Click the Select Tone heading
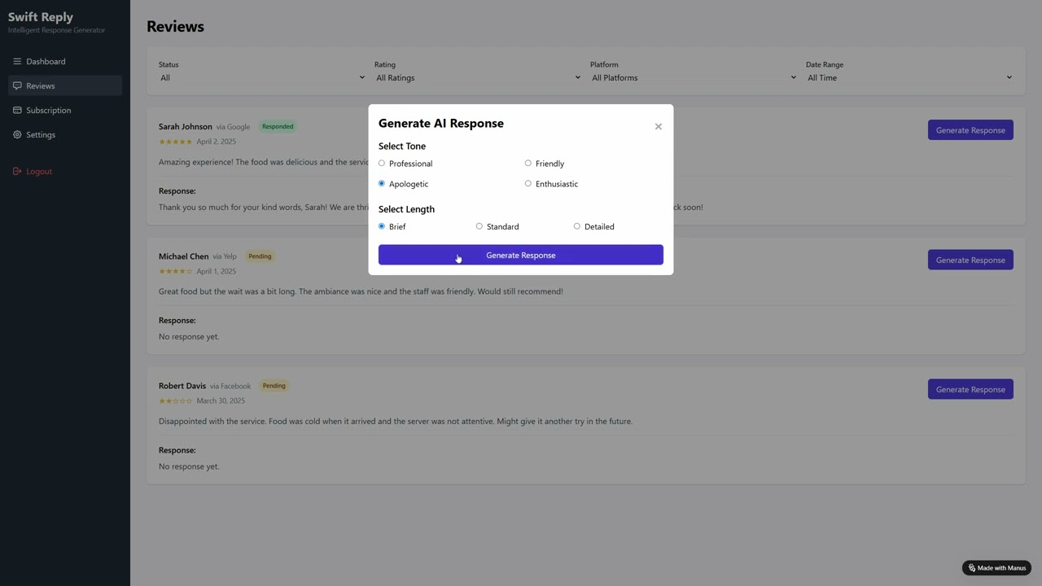This screenshot has height=586, width=1042. click(402, 146)
